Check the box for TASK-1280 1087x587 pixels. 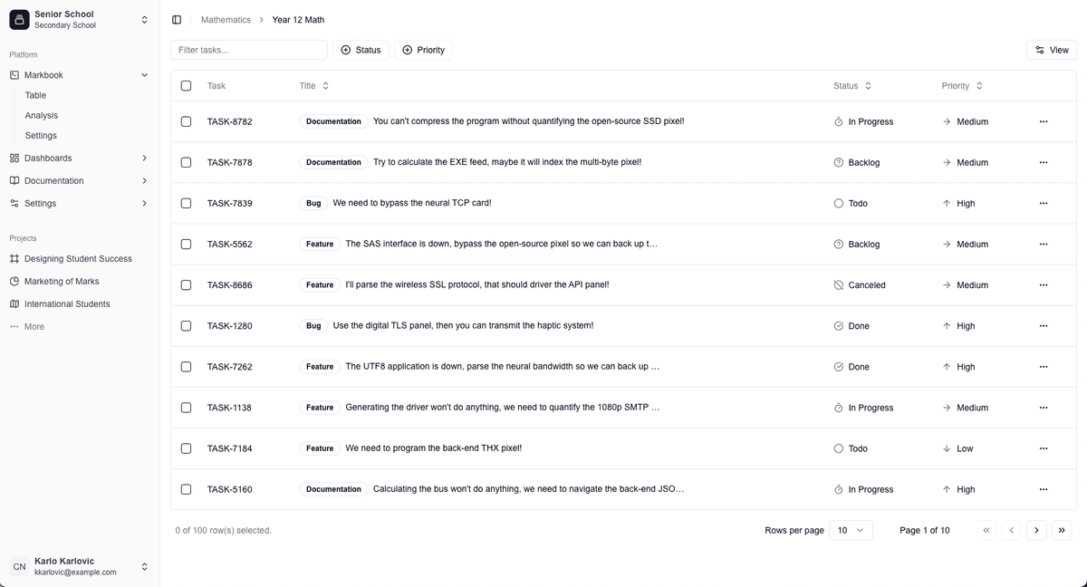click(x=186, y=325)
